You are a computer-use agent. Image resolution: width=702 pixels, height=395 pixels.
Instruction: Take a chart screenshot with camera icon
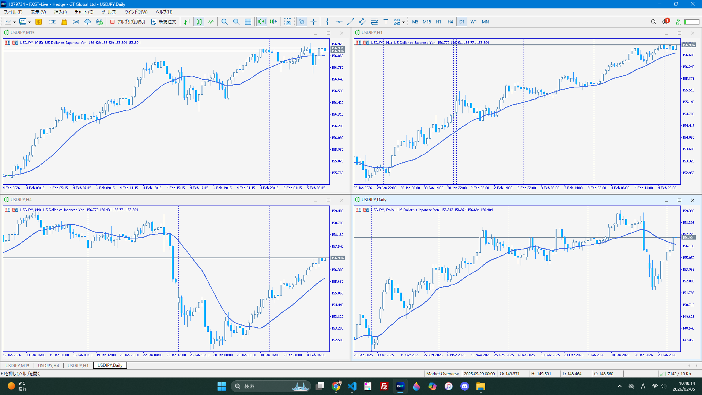pyautogui.click(x=288, y=22)
